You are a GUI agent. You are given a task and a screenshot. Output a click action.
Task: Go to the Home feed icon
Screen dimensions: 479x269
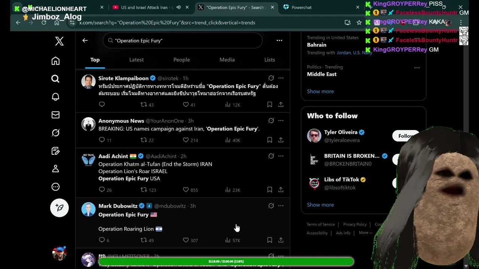pos(55,61)
